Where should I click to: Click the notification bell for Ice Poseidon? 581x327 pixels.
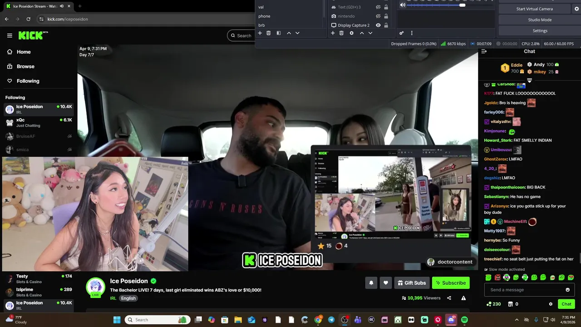tap(371, 283)
